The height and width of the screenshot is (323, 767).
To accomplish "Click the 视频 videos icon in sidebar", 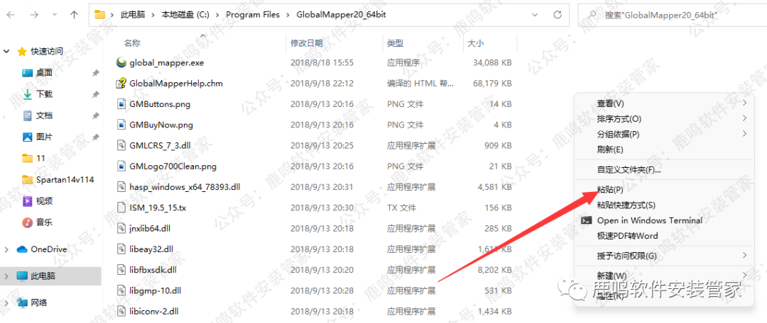I will (x=28, y=201).
